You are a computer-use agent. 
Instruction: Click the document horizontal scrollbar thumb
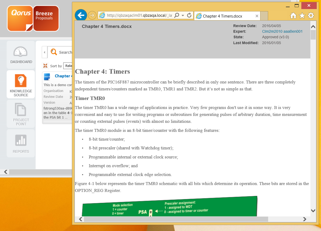pos(176,219)
